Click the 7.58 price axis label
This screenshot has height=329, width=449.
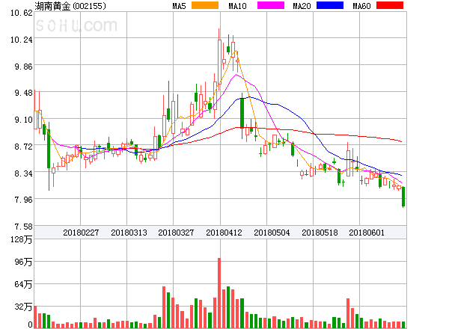coord(23,227)
